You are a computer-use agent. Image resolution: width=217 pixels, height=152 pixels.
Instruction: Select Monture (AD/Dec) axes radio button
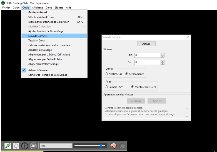(x=133, y=87)
